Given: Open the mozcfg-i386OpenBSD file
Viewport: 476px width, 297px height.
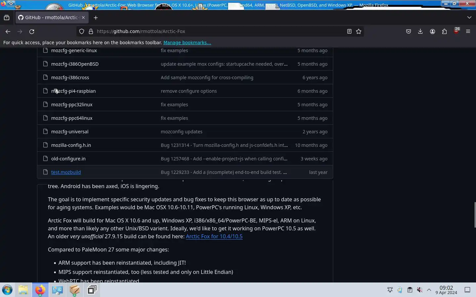Looking at the screenshot, I should (75, 64).
